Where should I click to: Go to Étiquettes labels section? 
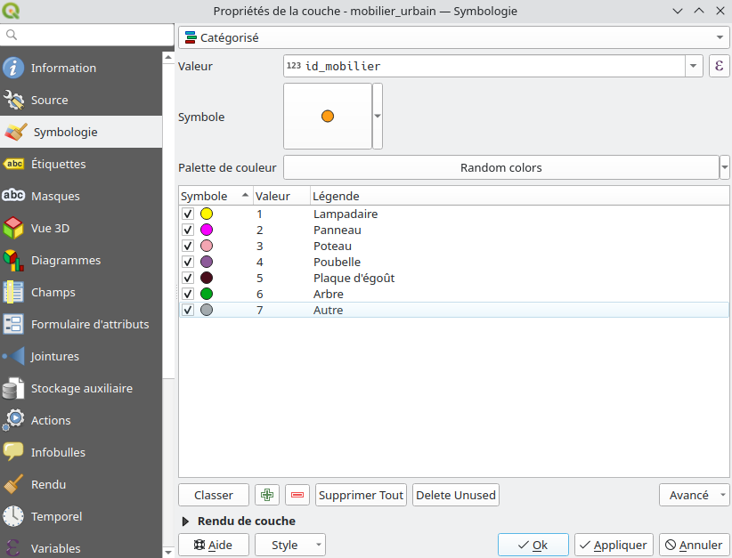58,164
